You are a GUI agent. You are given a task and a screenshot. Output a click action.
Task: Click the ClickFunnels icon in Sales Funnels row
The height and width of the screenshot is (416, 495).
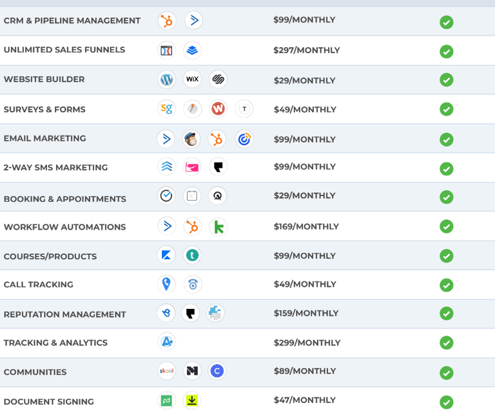click(166, 50)
